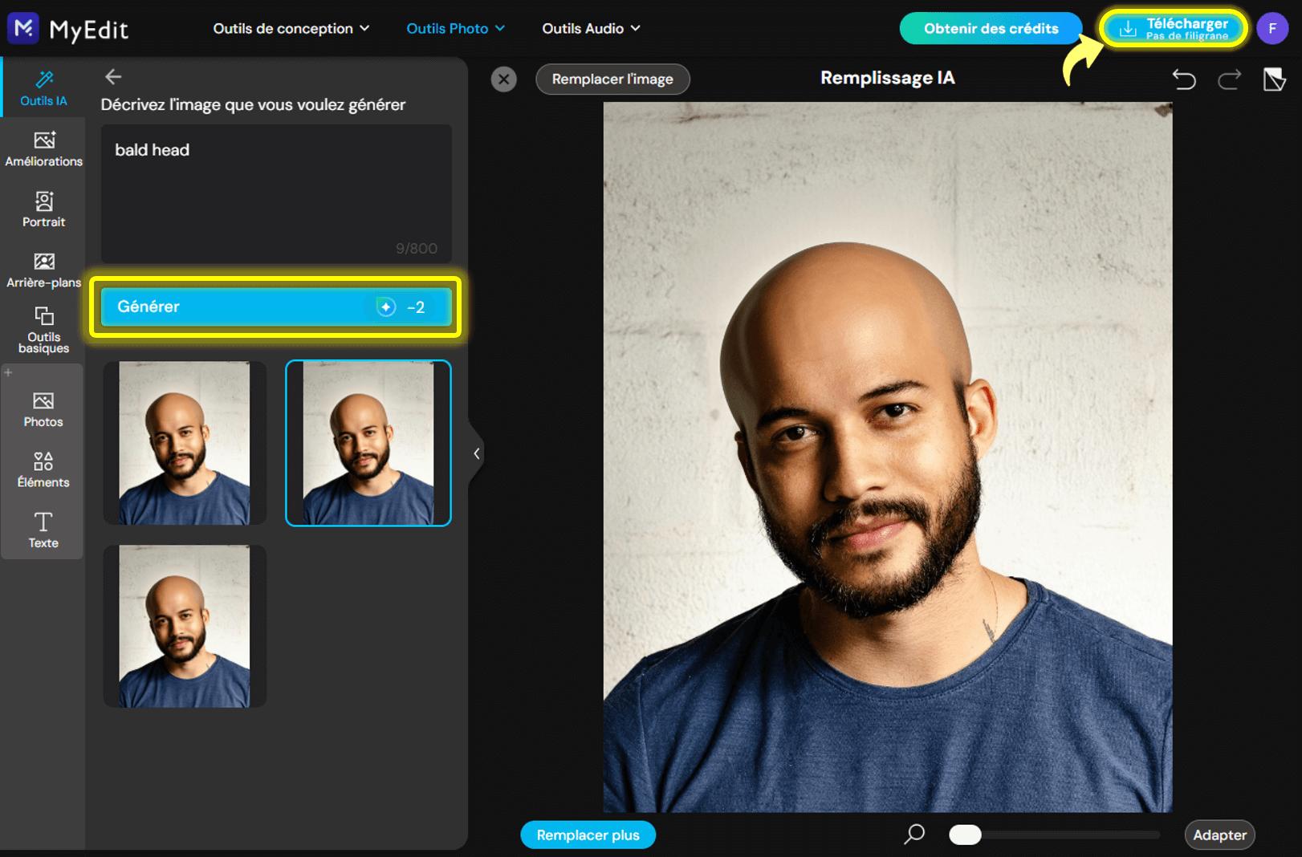1302x857 pixels.
Task: Open the Photos sidebar panel
Action: click(x=43, y=409)
